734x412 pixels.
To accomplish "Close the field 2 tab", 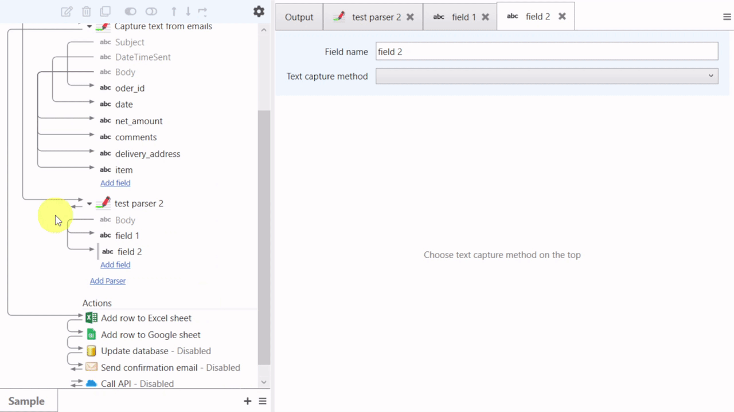I will pos(562,17).
